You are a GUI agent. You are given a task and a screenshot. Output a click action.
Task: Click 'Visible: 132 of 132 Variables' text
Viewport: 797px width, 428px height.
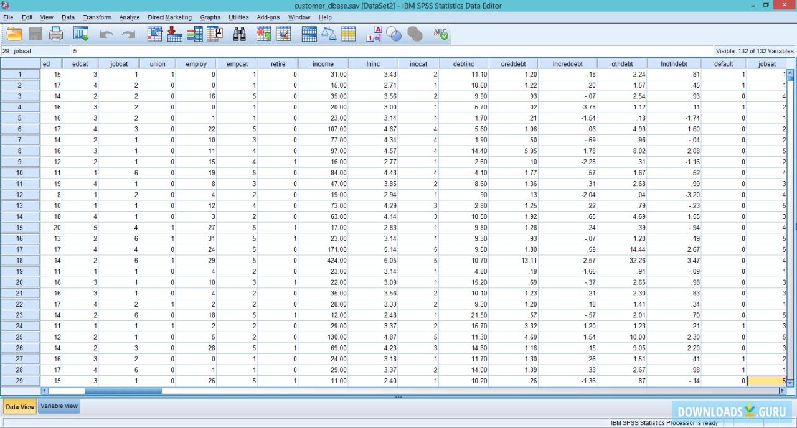tap(755, 51)
